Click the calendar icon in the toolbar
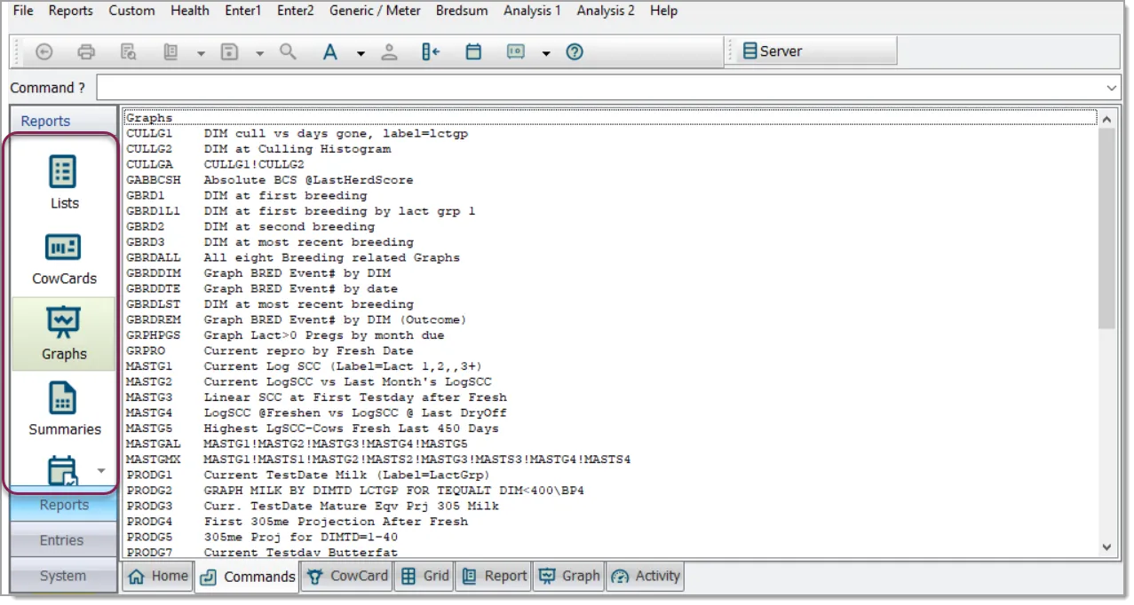 tap(473, 52)
